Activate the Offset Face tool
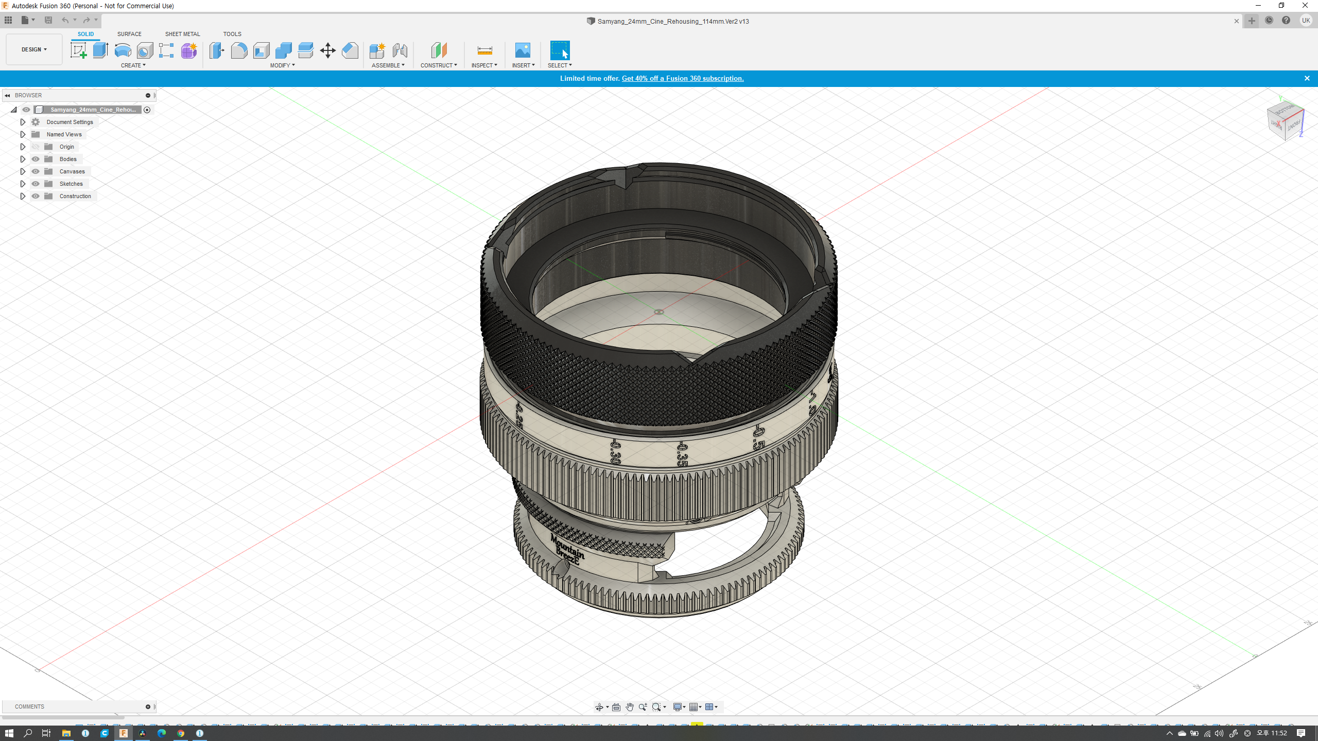1318x741 pixels. pos(305,50)
